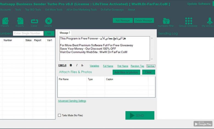Click the Enter Single Number field
This screenshot has height=129, width=214.
(x=28, y=33)
